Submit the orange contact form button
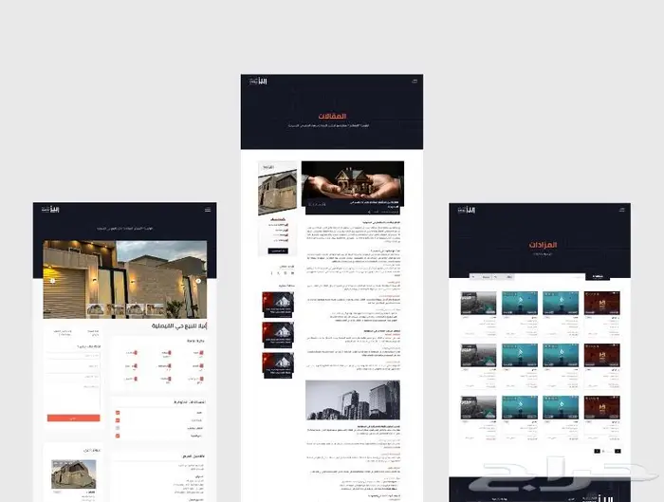This screenshot has width=664, height=502. tap(74, 418)
